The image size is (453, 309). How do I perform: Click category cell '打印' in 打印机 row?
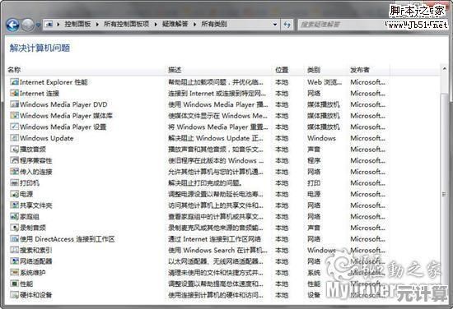coord(314,182)
